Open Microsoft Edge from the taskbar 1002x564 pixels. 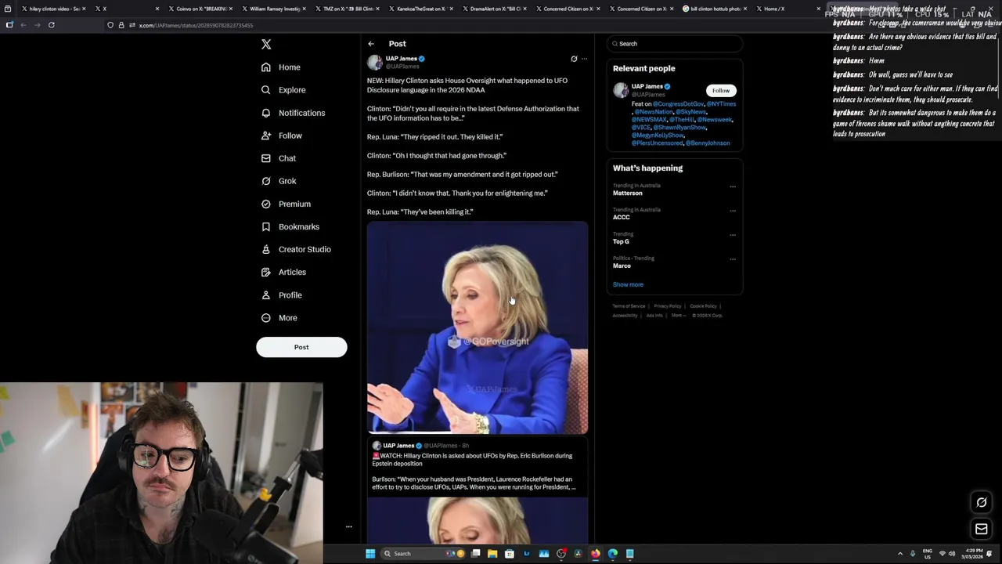613,554
